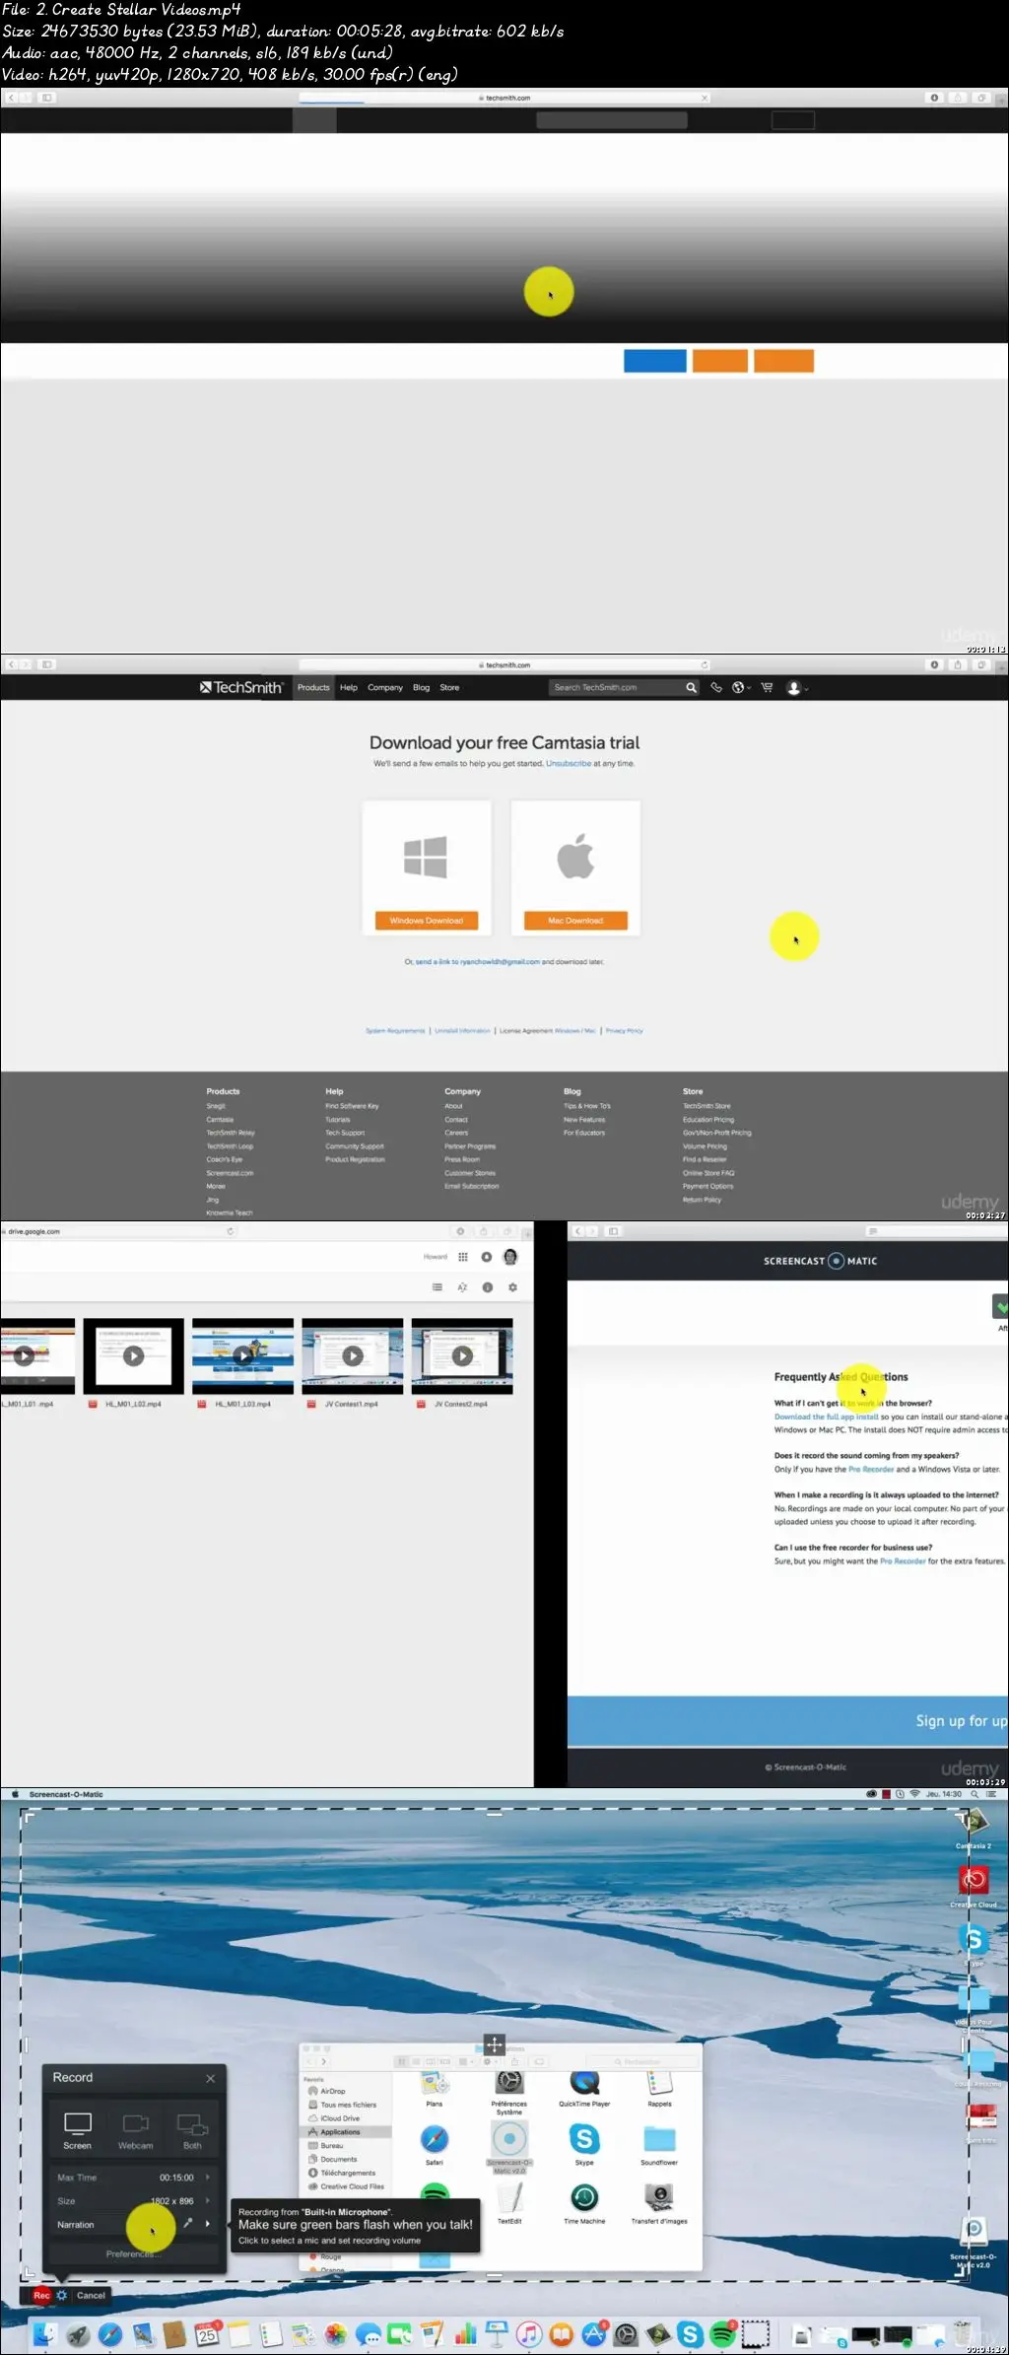
Task: Select Applications in the Finder sidebar
Action: coord(340,2131)
